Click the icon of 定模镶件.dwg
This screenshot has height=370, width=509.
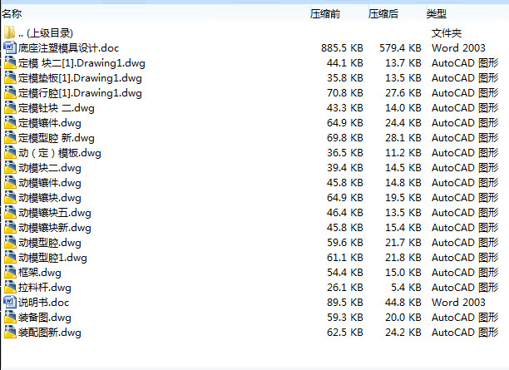pyautogui.click(x=10, y=122)
